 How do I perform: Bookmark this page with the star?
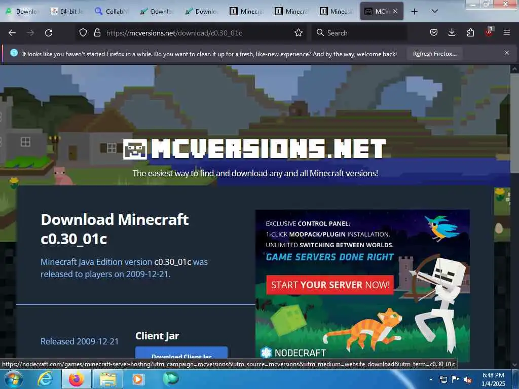coord(298,32)
